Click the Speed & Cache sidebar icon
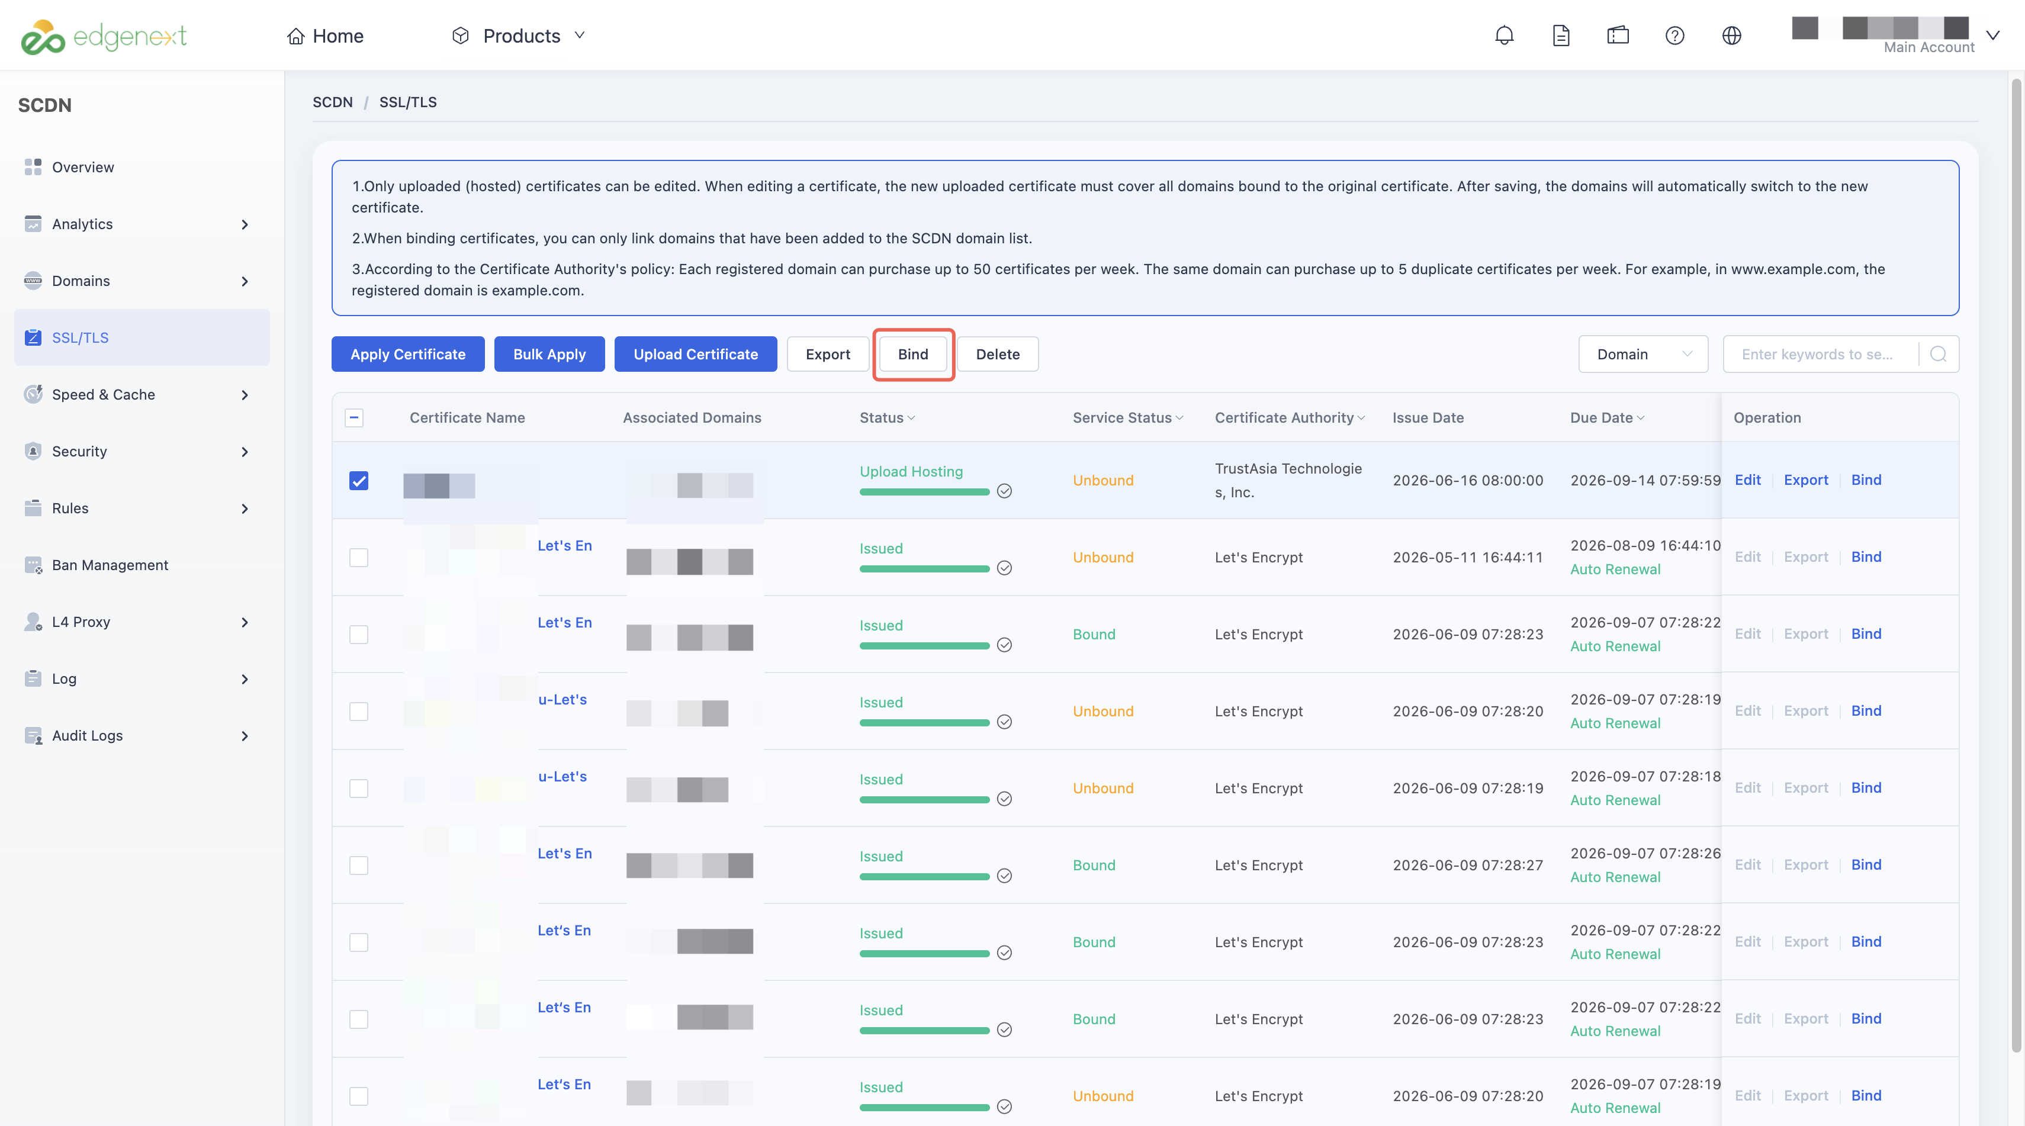The height and width of the screenshot is (1126, 2025). [x=33, y=394]
